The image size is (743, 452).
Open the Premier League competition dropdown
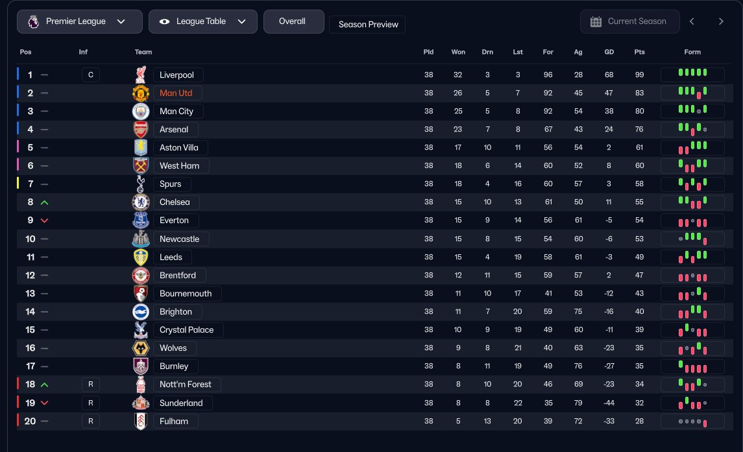point(80,21)
